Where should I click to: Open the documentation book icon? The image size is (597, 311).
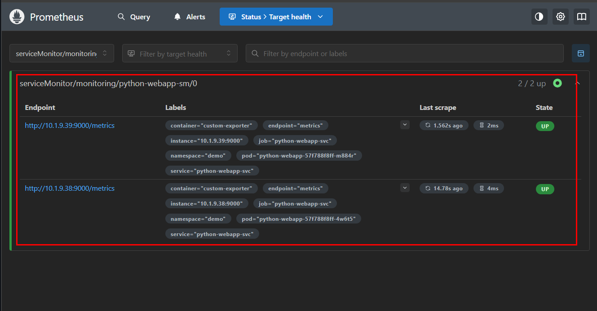(x=582, y=17)
